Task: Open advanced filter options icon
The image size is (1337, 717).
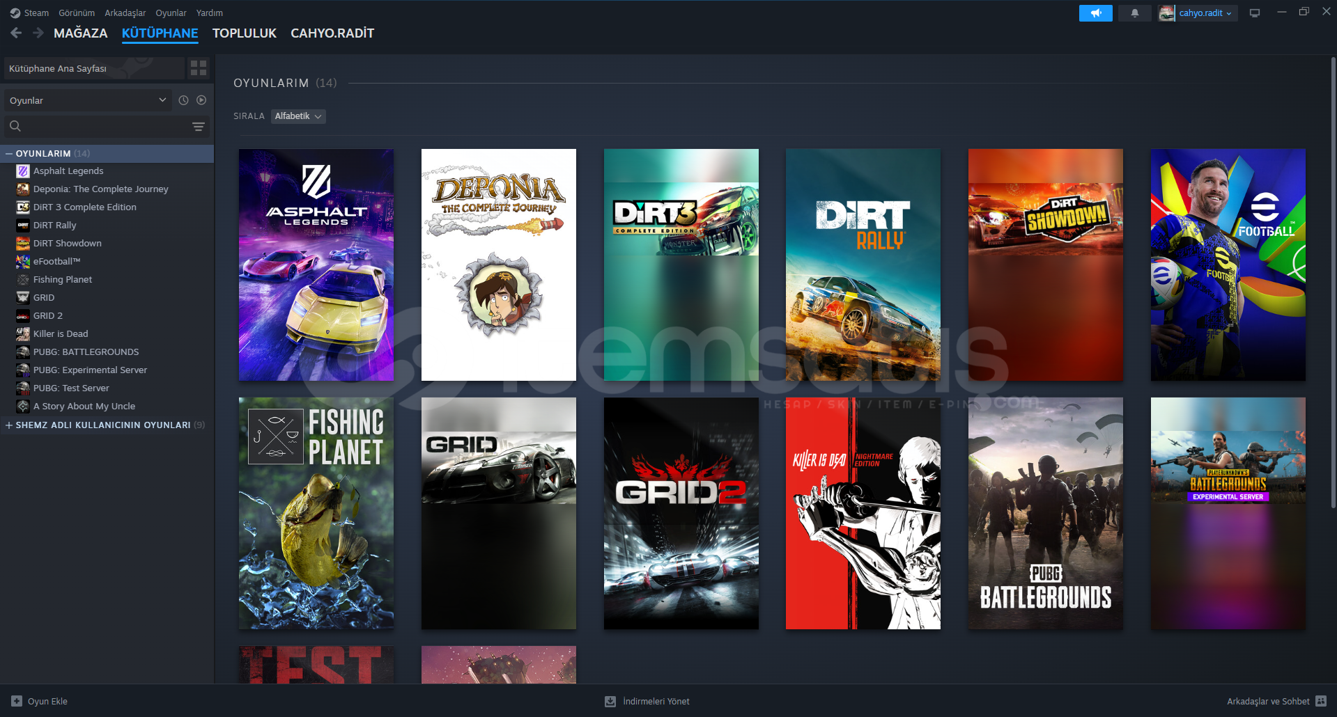Action: [199, 126]
